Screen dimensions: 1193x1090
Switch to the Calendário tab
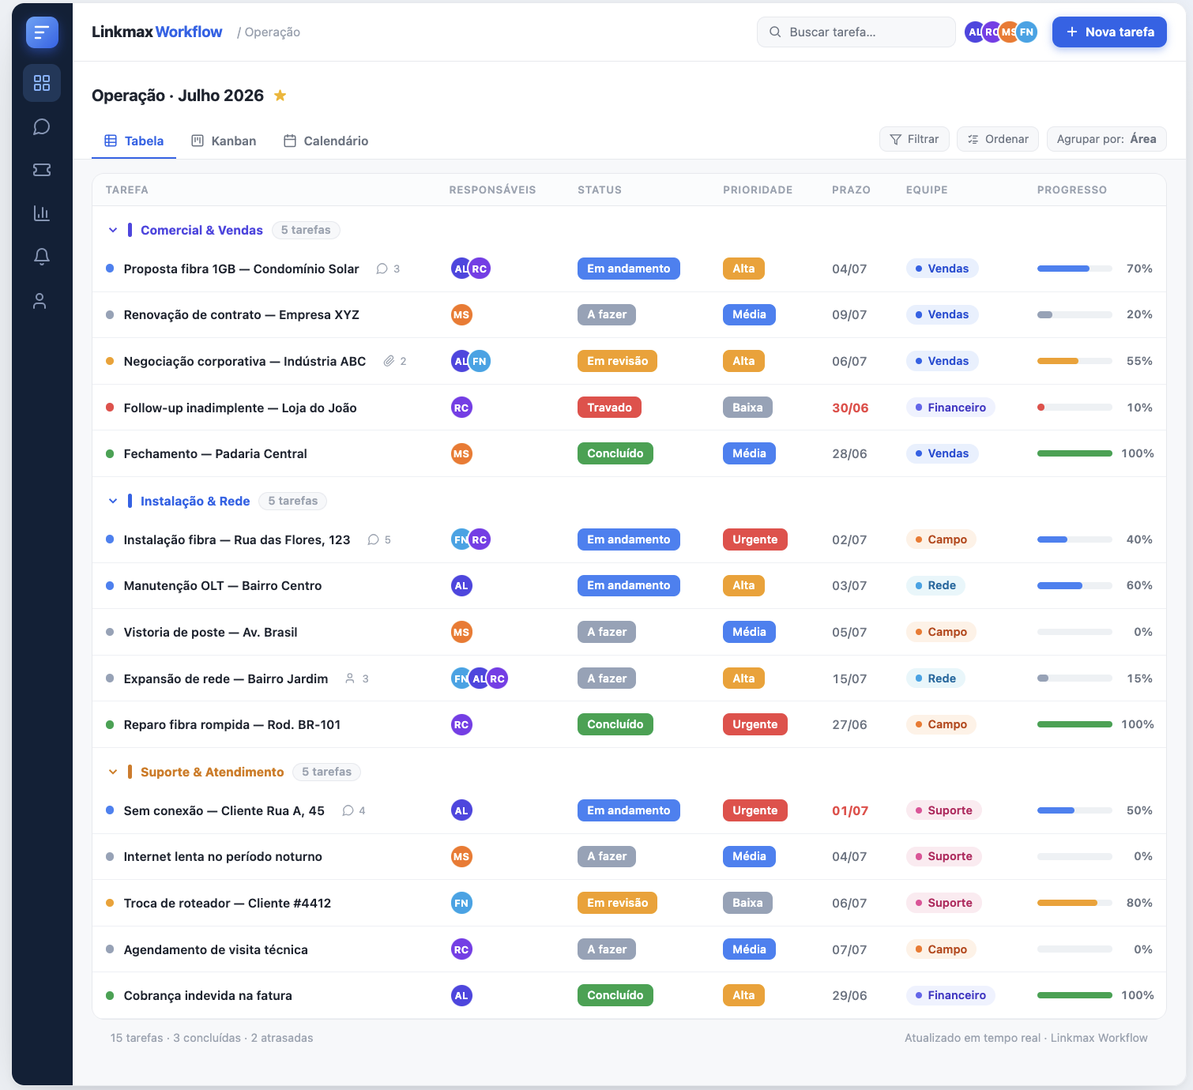[x=326, y=141]
